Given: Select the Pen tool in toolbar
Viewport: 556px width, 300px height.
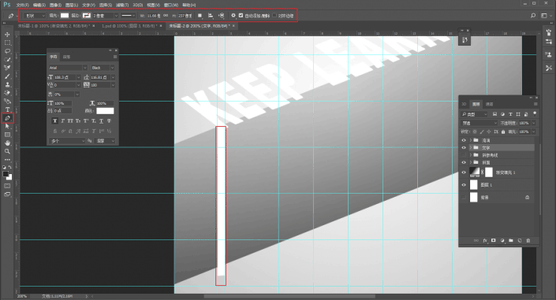Looking at the screenshot, I should 7,118.
